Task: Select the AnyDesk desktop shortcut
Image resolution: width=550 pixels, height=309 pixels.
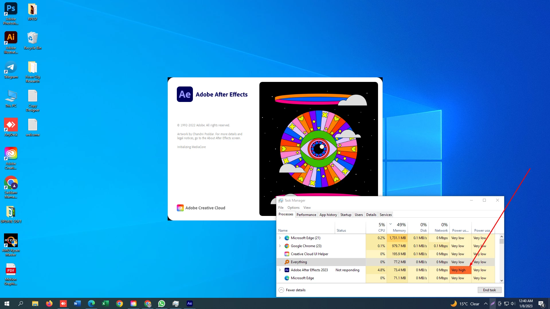Action: (11, 127)
